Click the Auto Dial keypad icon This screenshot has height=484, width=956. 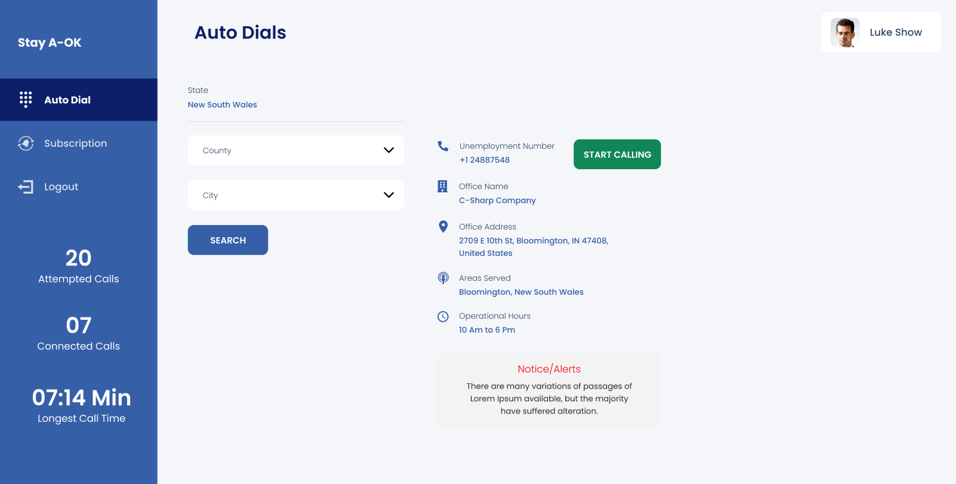click(x=26, y=99)
